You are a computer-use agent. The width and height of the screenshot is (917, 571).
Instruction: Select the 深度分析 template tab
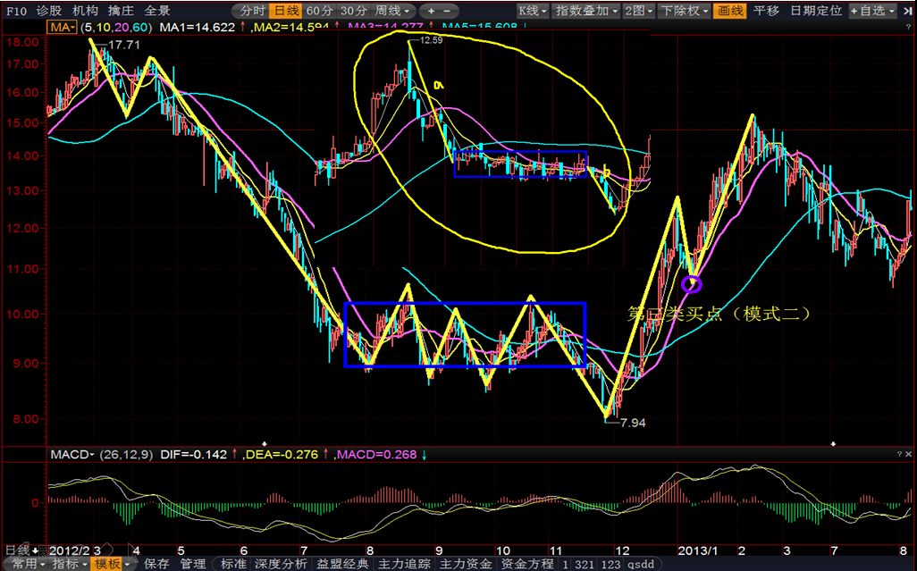pyautogui.click(x=281, y=564)
